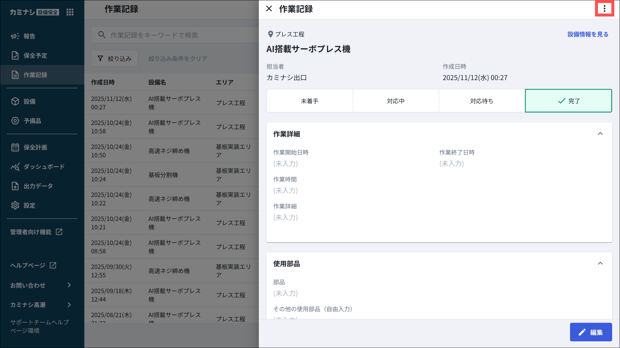Open the 保全計画 calendar icon
The width and height of the screenshot is (620, 348).
(x=15, y=148)
